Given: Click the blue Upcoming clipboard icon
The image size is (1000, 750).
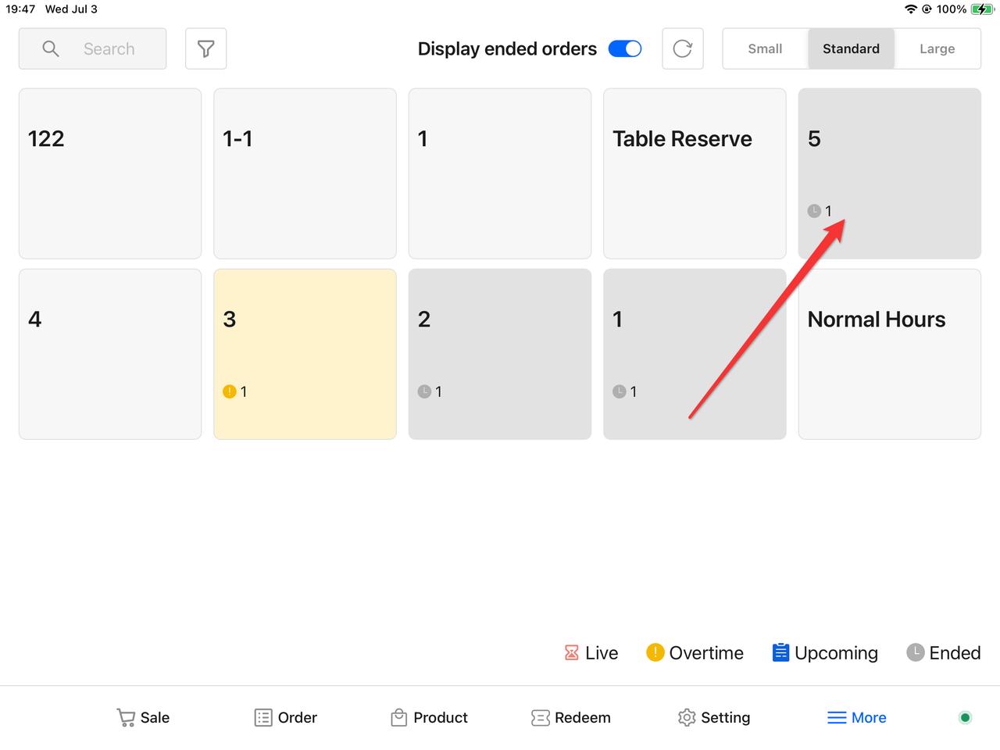Looking at the screenshot, I should (x=780, y=653).
